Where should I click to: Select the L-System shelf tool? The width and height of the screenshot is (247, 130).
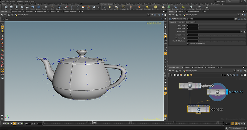pos(38,8)
